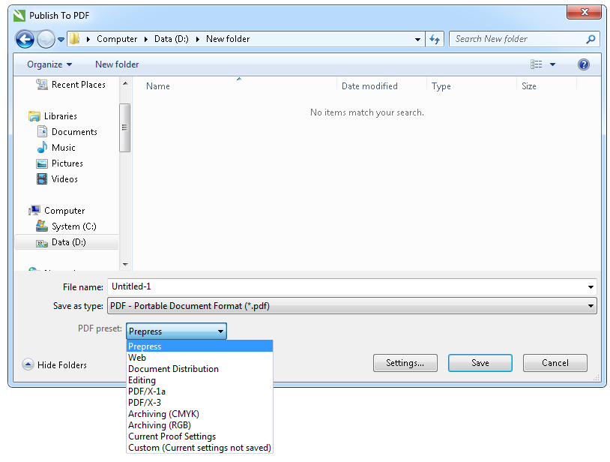Sort by the Size column header
Screen dimensions: 610x462
point(529,86)
